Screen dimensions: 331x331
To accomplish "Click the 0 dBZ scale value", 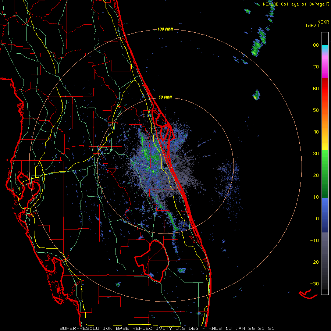I will pos(317,219).
